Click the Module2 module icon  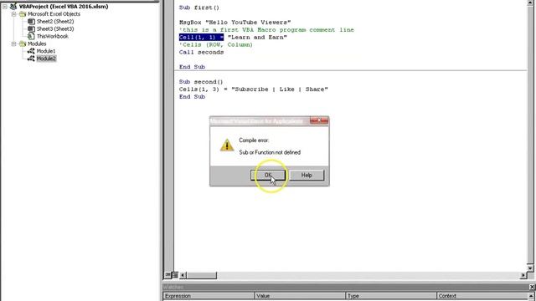(31, 59)
